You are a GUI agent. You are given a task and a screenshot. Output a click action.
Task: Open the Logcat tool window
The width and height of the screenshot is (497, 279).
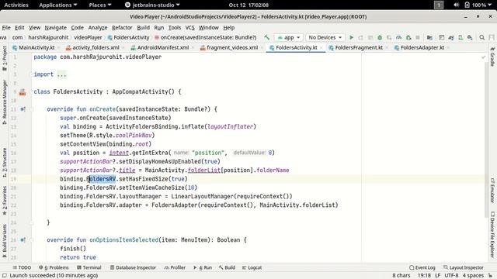pos(252,267)
